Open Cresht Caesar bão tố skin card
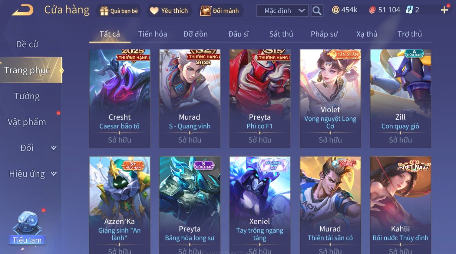 pyautogui.click(x=120, y=99)
